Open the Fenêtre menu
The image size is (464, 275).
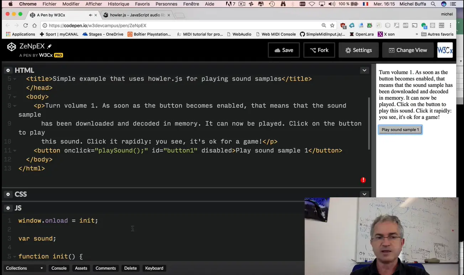coord(191,4)
